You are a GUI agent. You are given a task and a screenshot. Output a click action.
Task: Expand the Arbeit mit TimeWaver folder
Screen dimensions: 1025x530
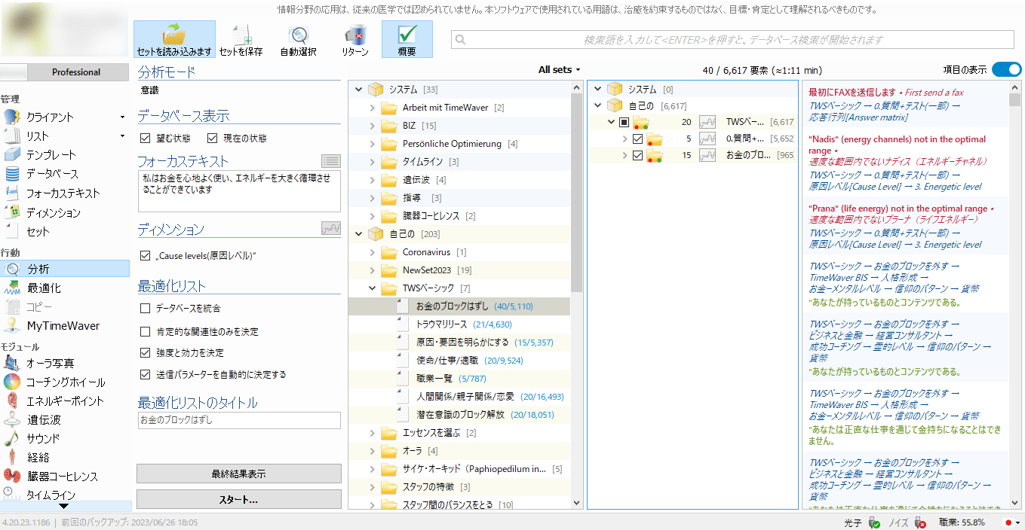(x=373, y=108)
